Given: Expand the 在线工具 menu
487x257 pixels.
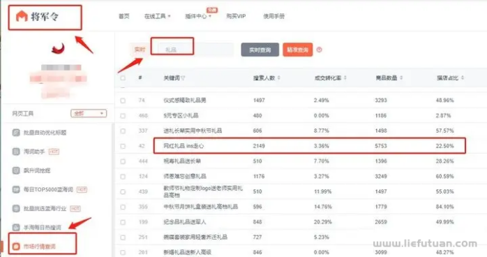Looking at the screenshot, I should click(x=157, y=16).
